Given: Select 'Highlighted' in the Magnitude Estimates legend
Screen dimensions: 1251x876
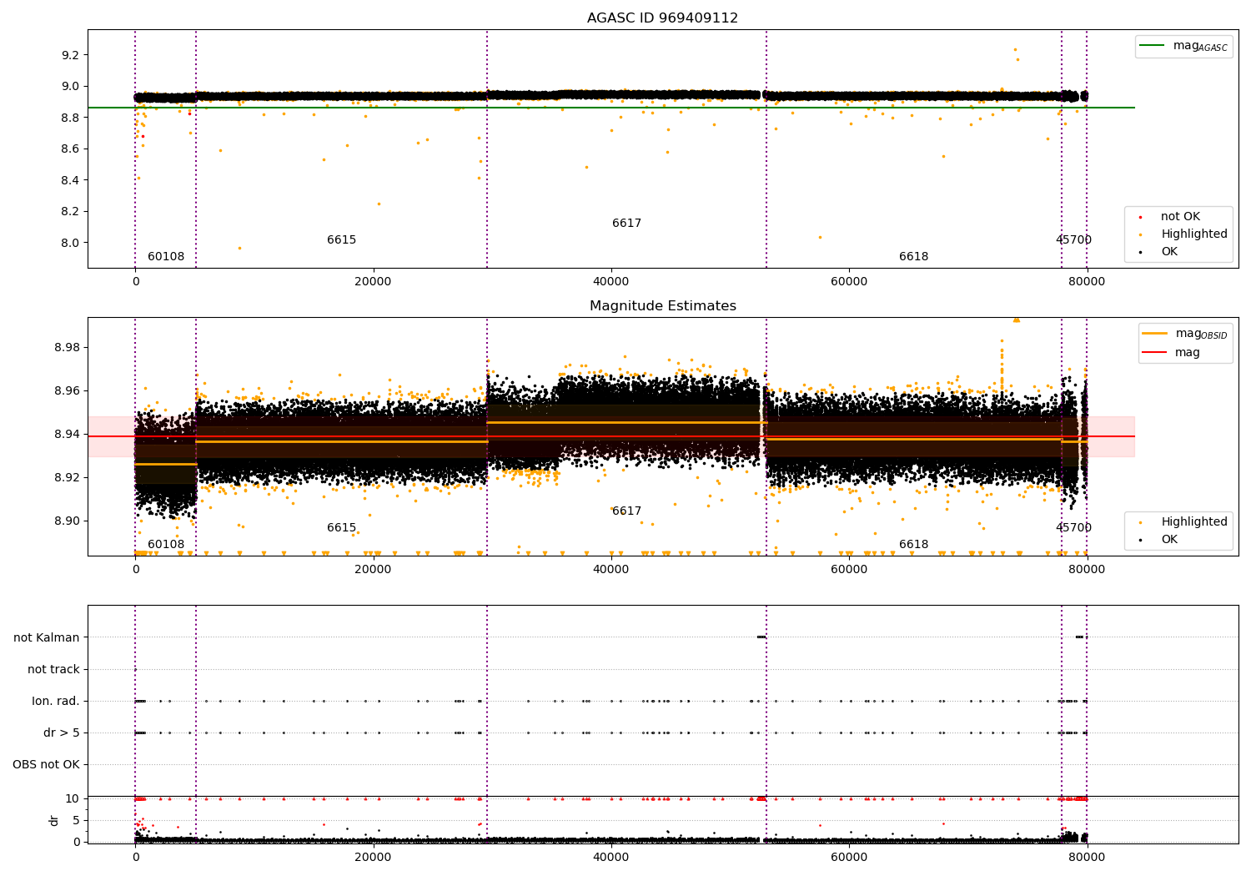Looking at the screenshot, I should pos(1193,522).
